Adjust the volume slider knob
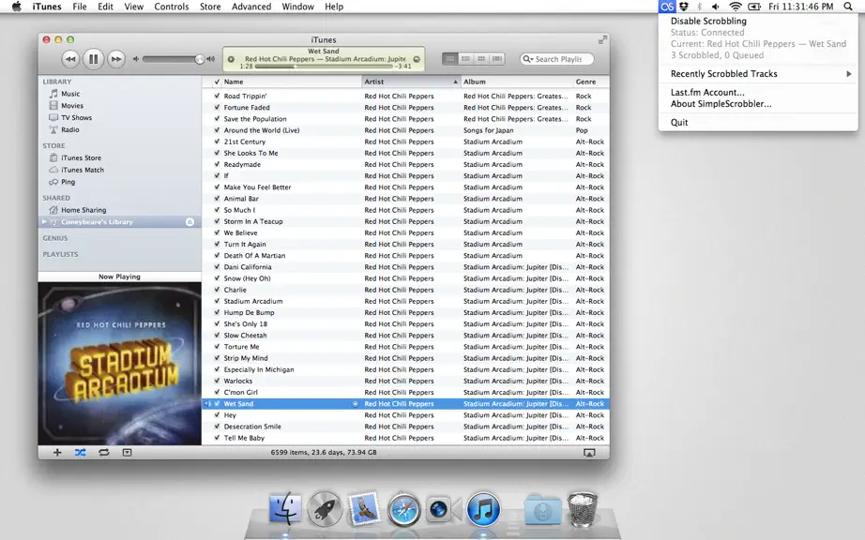This screenshot has height=540, width=865. tap(199, 59)
